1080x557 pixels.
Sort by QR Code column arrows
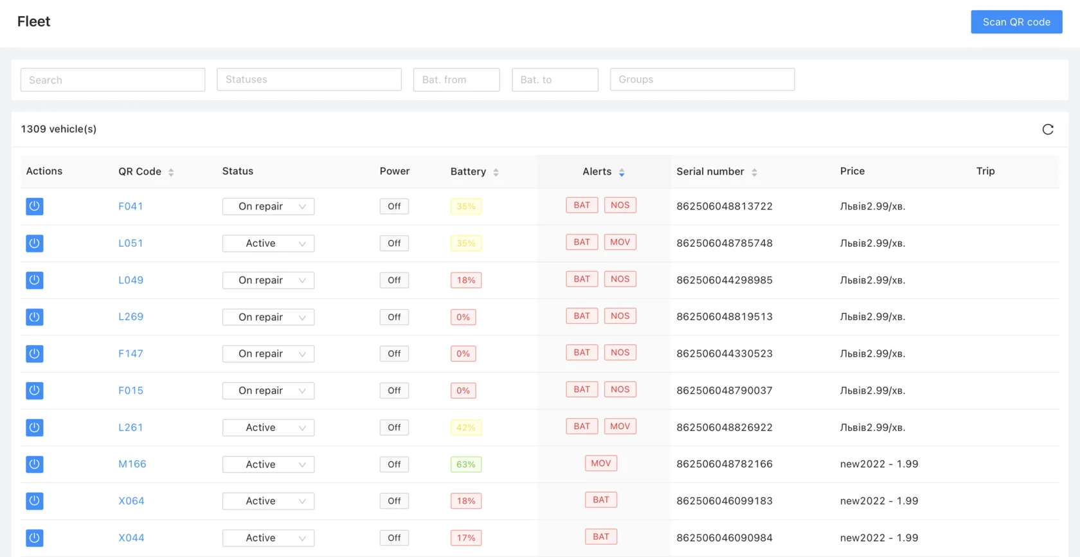(x=171, y=172)
